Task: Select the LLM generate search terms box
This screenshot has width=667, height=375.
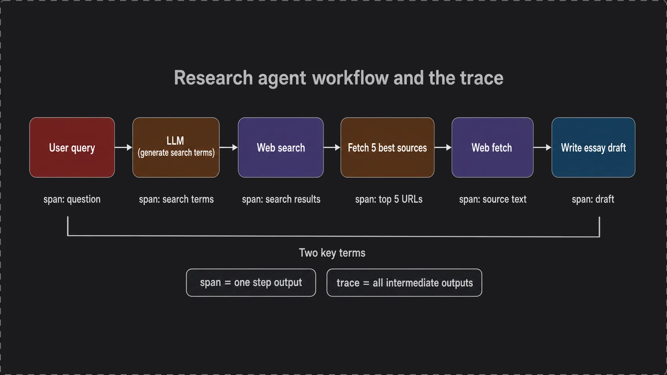Action: pyautogui.click(x=176, y=147)
